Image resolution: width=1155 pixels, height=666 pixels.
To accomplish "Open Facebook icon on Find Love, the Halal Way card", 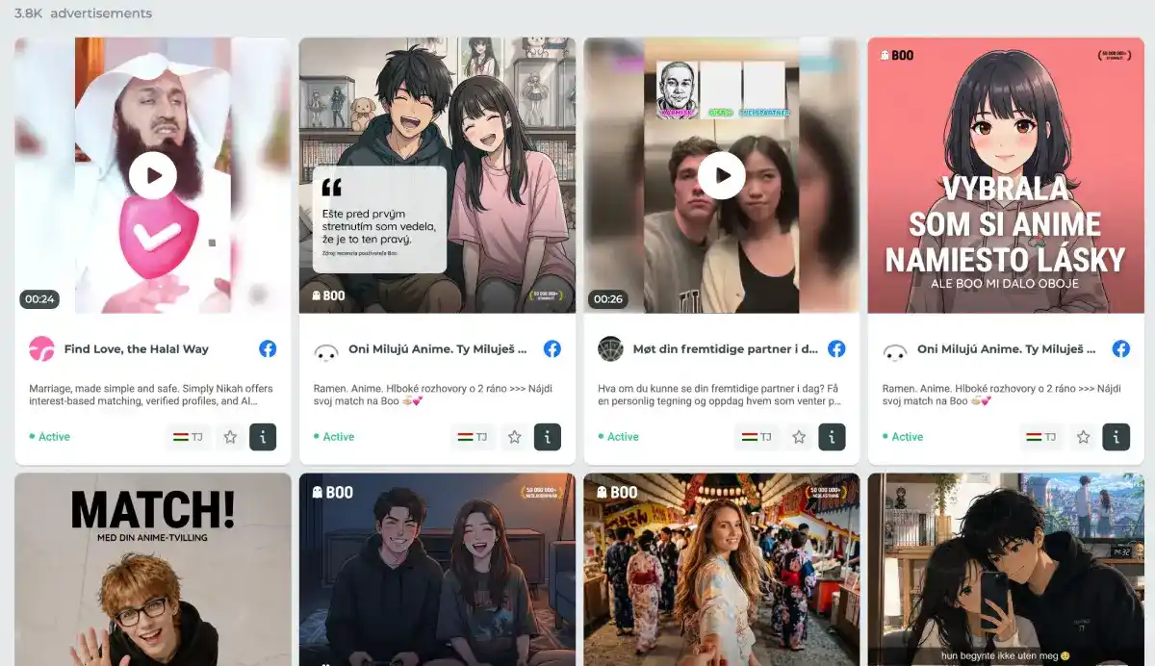I will (x=268, y=349).
